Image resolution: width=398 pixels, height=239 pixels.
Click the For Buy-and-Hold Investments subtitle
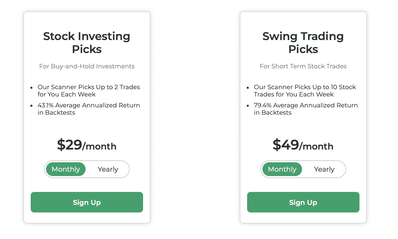click(x=87, y=66)
